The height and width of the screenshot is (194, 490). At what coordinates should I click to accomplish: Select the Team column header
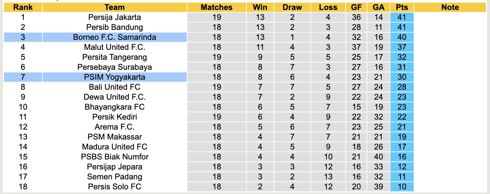114,7
